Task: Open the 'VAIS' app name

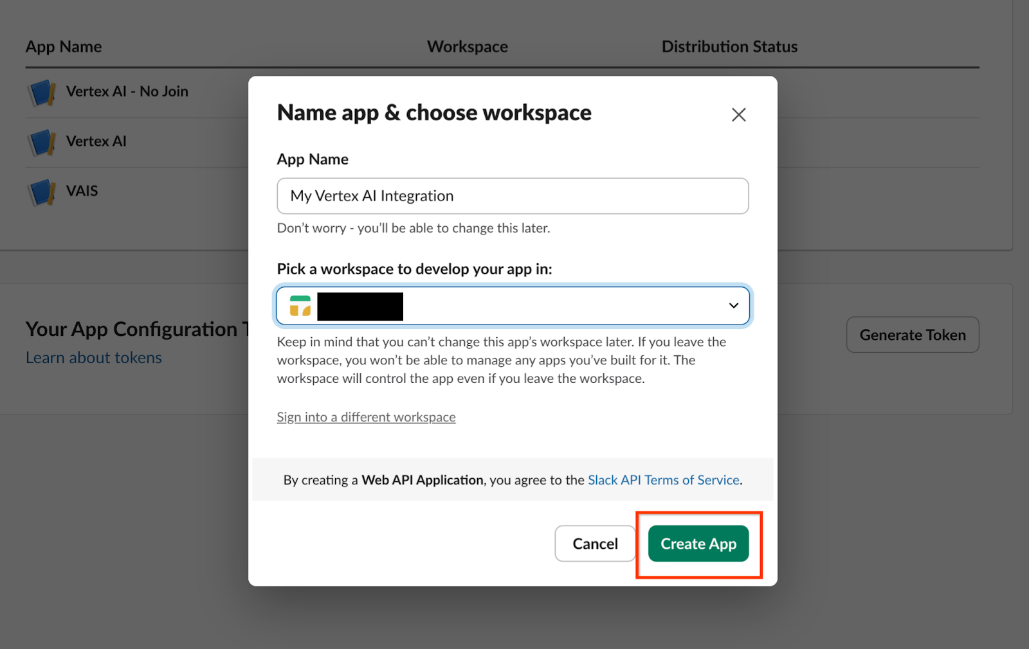Action: [x=82, y=191]
